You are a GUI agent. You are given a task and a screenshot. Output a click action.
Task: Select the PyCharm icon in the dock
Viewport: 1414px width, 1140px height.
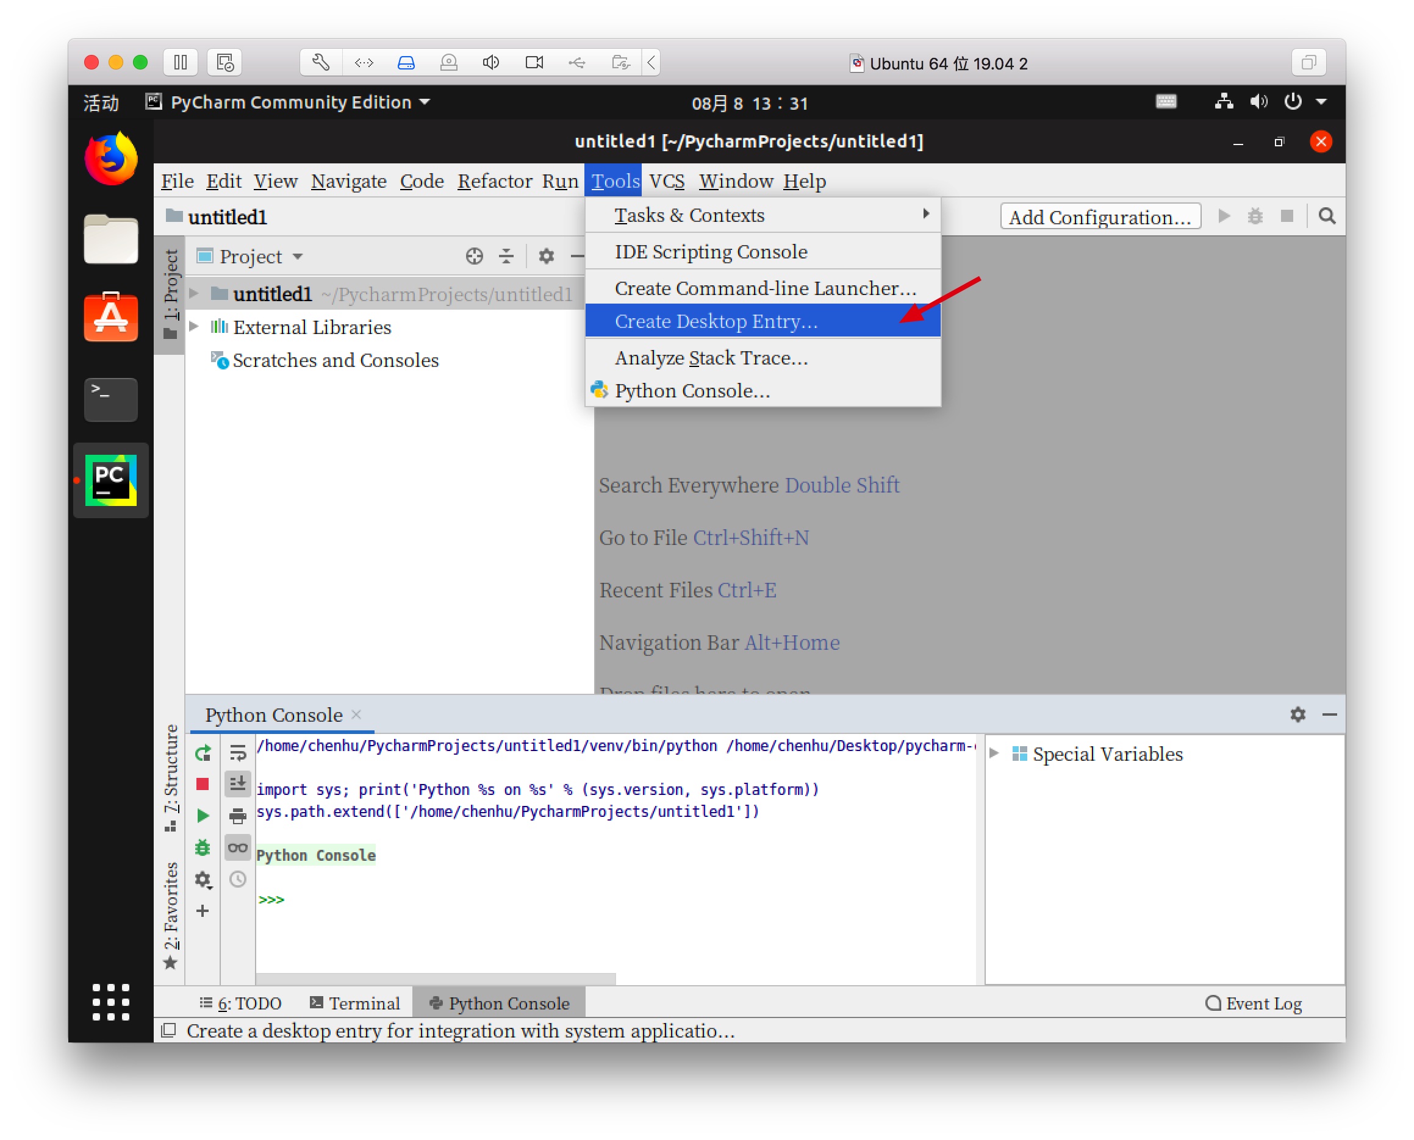[111, 480]
